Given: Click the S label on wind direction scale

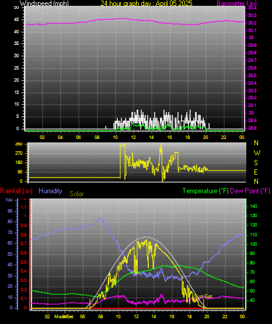Looking at the screenshot, I should tap(256, 163).
